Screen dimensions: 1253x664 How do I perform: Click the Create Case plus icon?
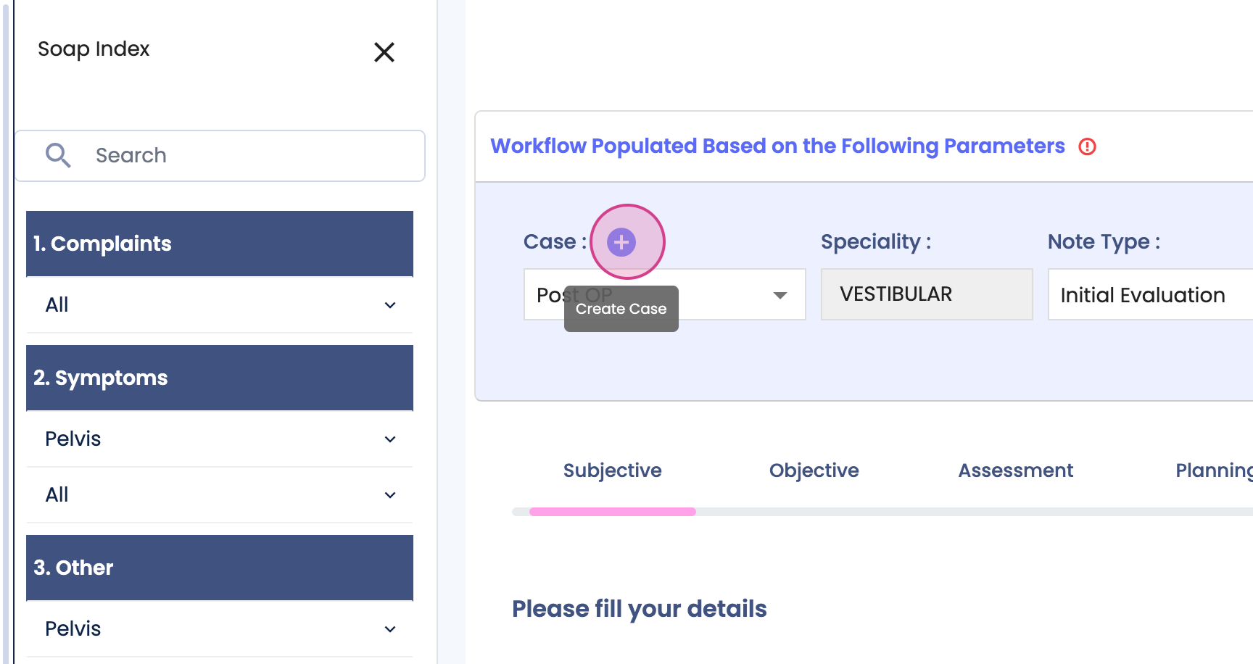621,242
